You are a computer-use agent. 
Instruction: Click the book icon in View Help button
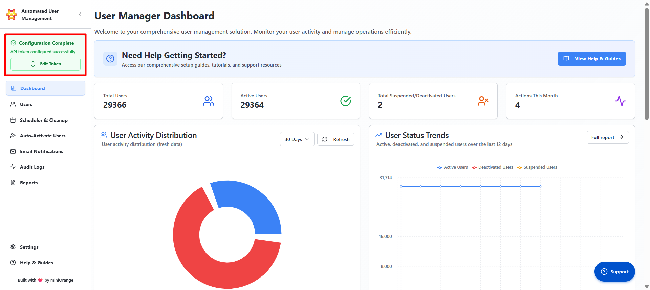tap(566, 59)
